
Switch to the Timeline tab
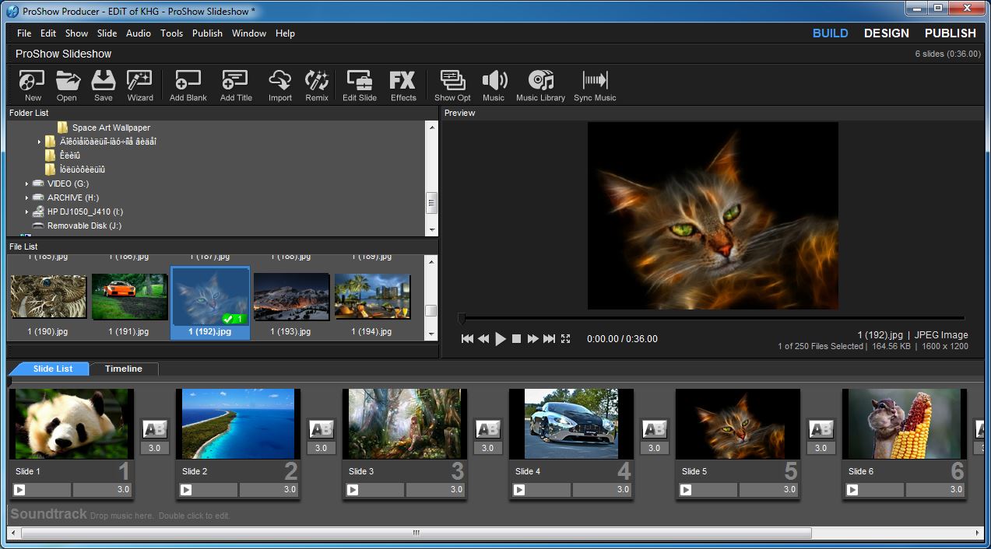coord(122,369)
